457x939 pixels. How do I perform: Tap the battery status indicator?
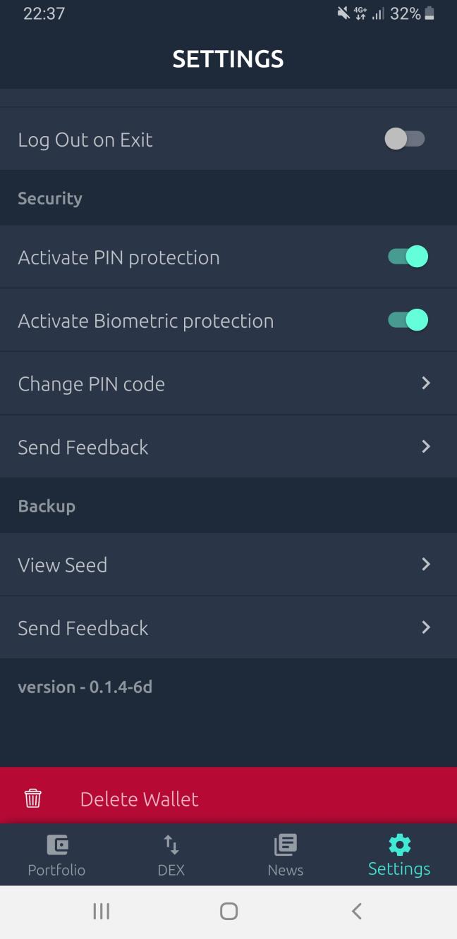click(429, 13)
